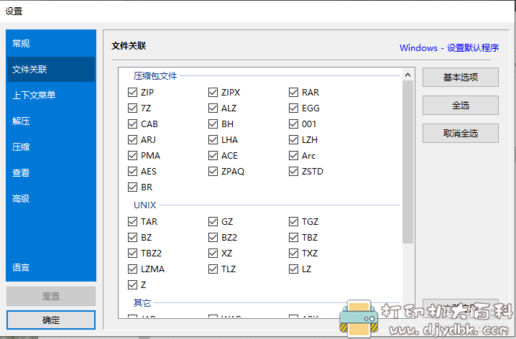Toggle the ZPAQ checkbox
The height and width of the screenshot is (339, 516).
[213, 172]
